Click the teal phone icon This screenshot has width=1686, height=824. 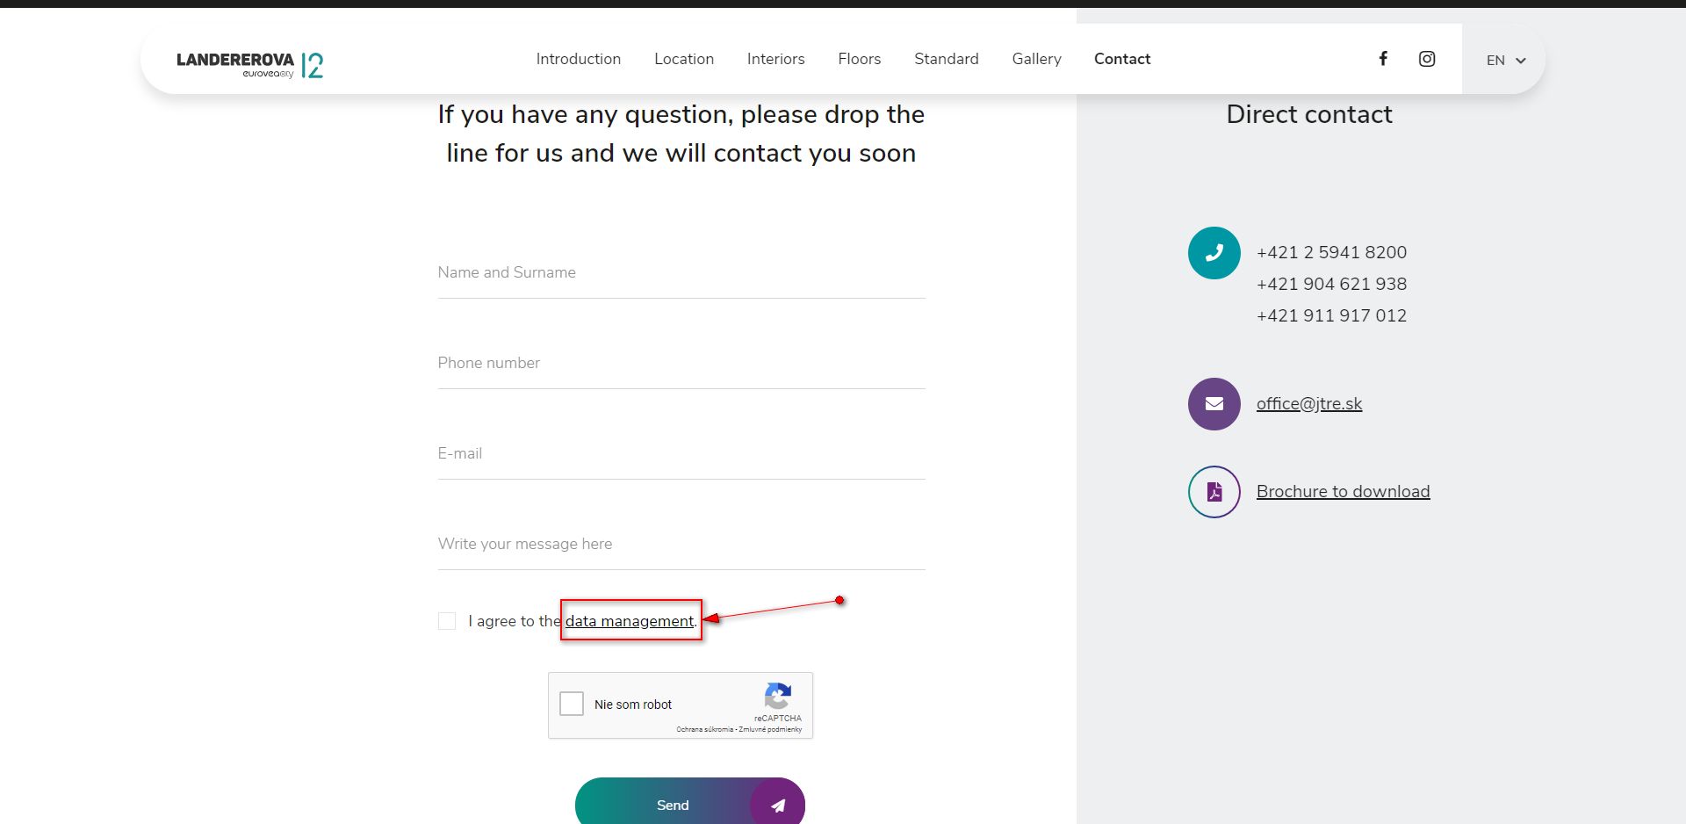point(1214,253)
